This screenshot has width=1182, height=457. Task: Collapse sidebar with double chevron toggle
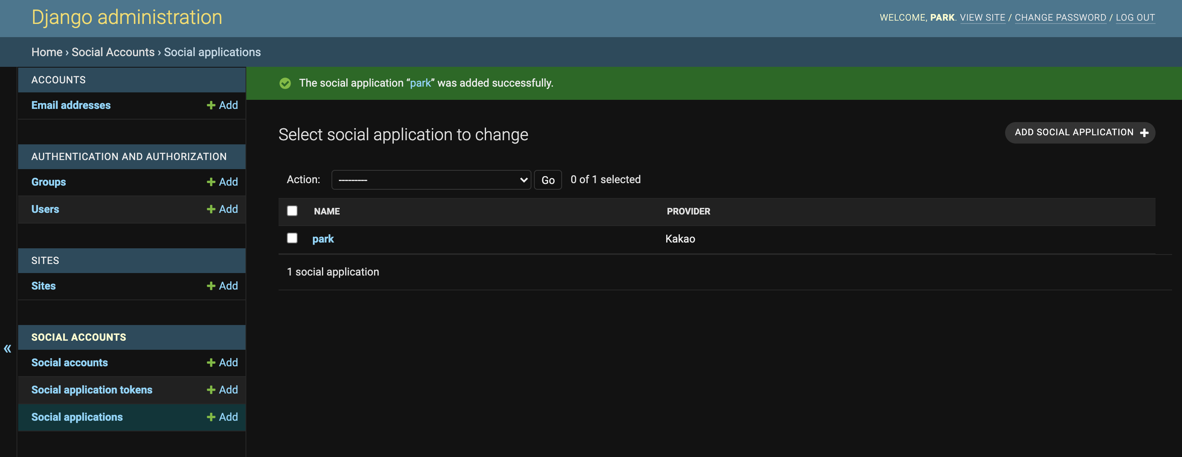7,349
